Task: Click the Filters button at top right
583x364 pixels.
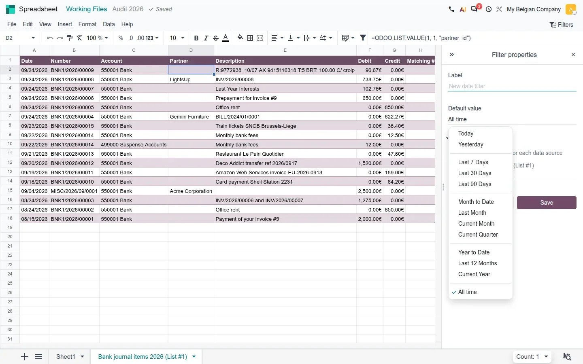Action: point(562,25)
